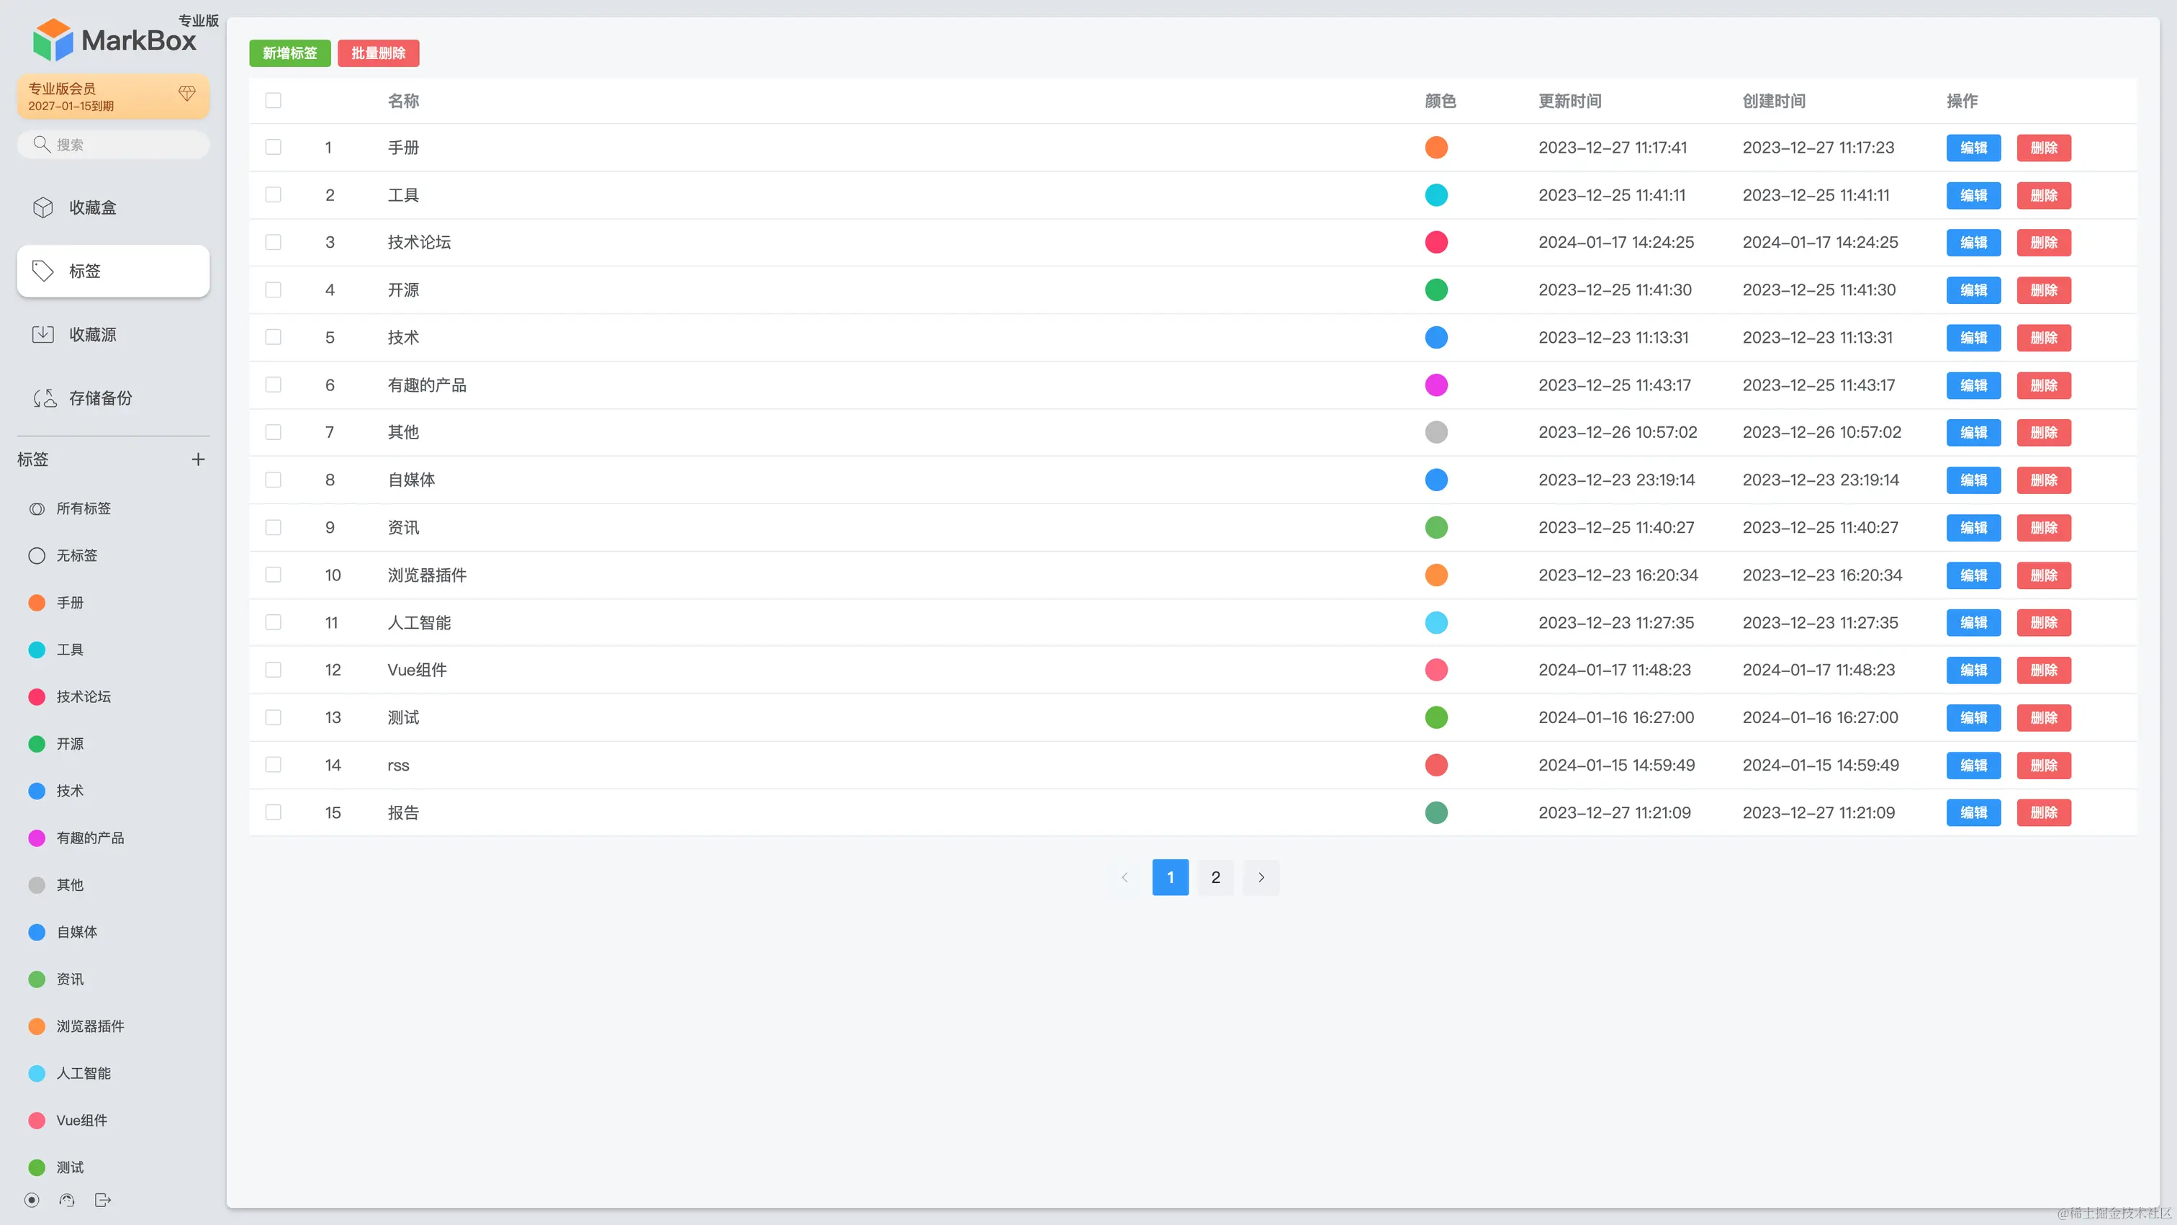2177x1225 pixels.
Task: Click the diamond icon on the membership card
Action: (186, 93)
